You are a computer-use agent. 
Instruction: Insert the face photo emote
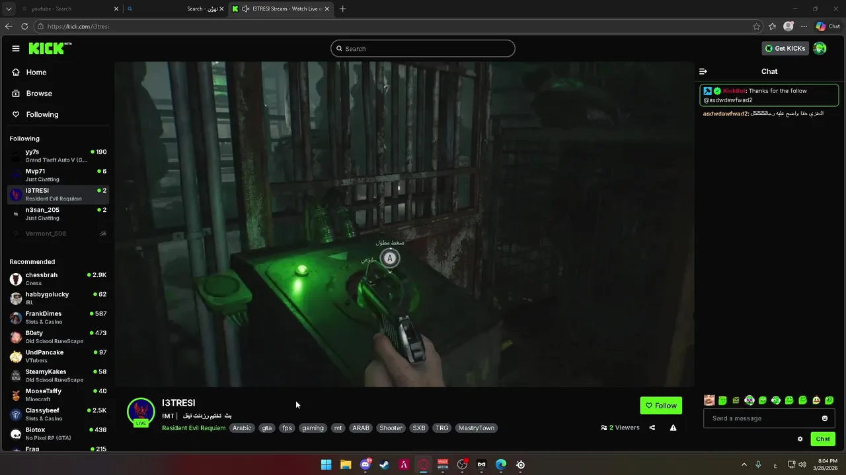[709, 400]
